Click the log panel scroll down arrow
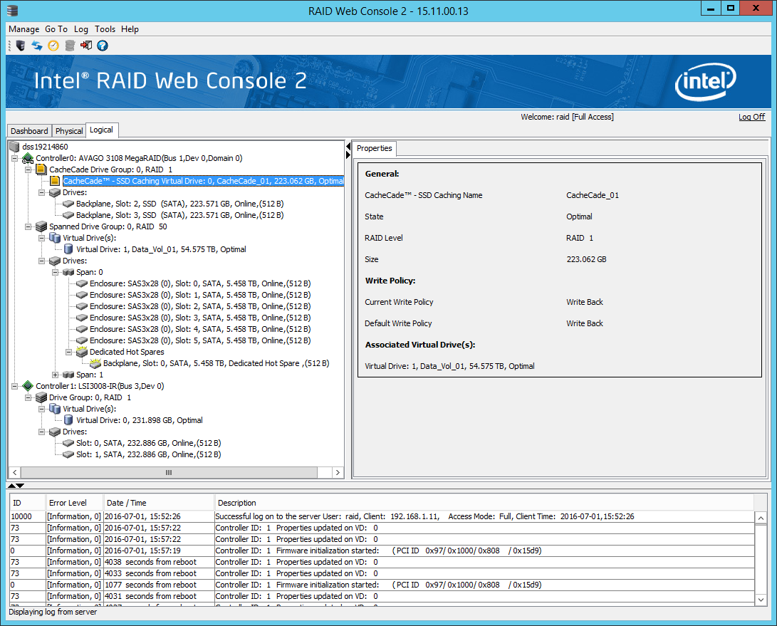The width and height of the screenshot is (777, 626). coord(761,599)
